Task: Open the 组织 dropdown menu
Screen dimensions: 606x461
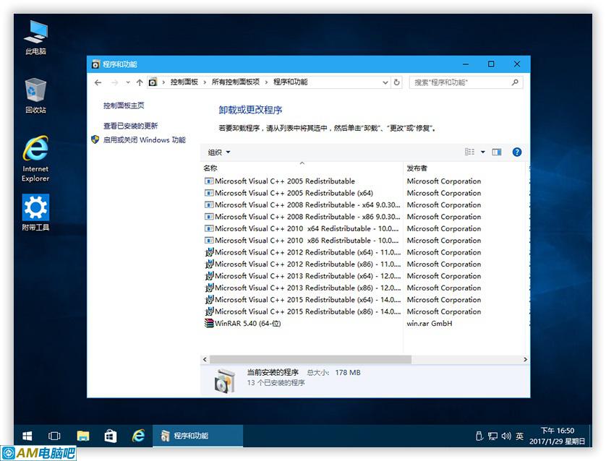Action: tap(218, 152)
